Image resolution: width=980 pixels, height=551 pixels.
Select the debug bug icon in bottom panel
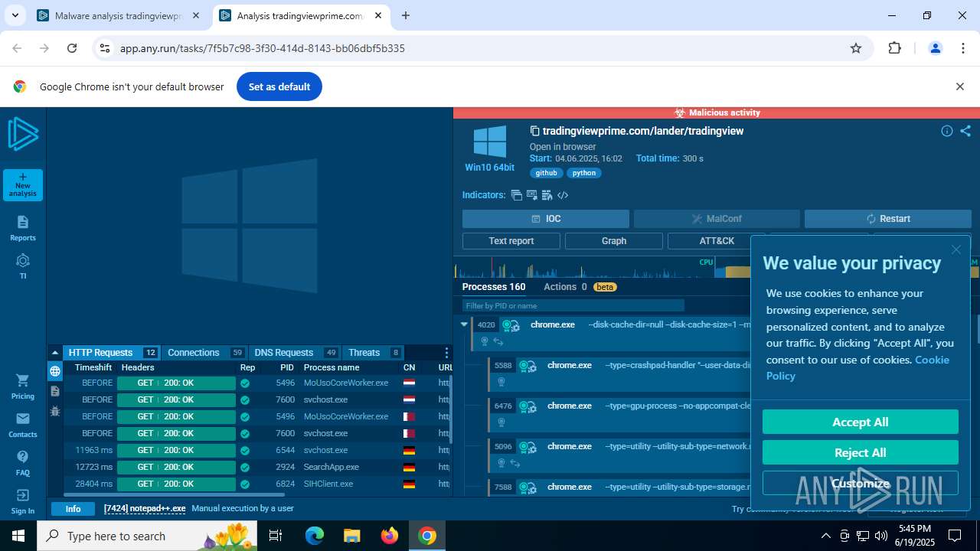(55, 411)
